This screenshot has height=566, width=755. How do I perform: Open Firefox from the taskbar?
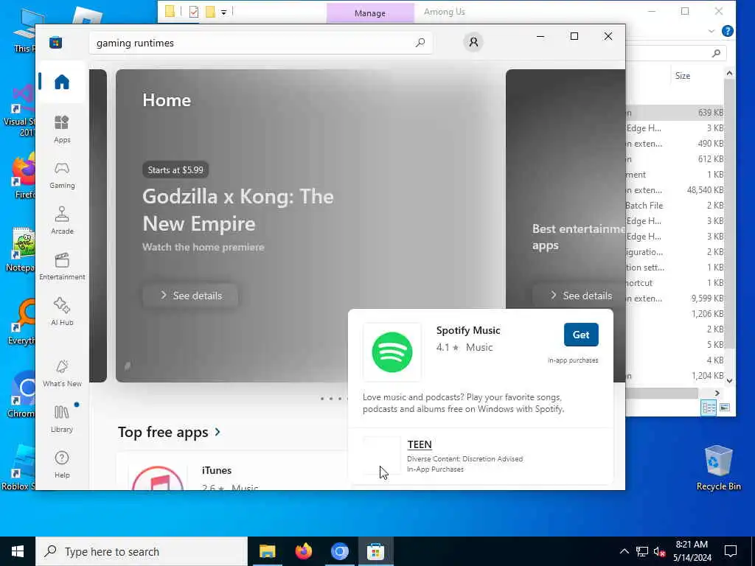(303, 551)
